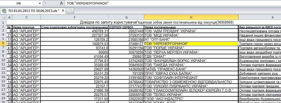Select cell with ТОВ "ПОРШЕ УКРАЇНА"
The image size is (281, 103).
point(191,48)
